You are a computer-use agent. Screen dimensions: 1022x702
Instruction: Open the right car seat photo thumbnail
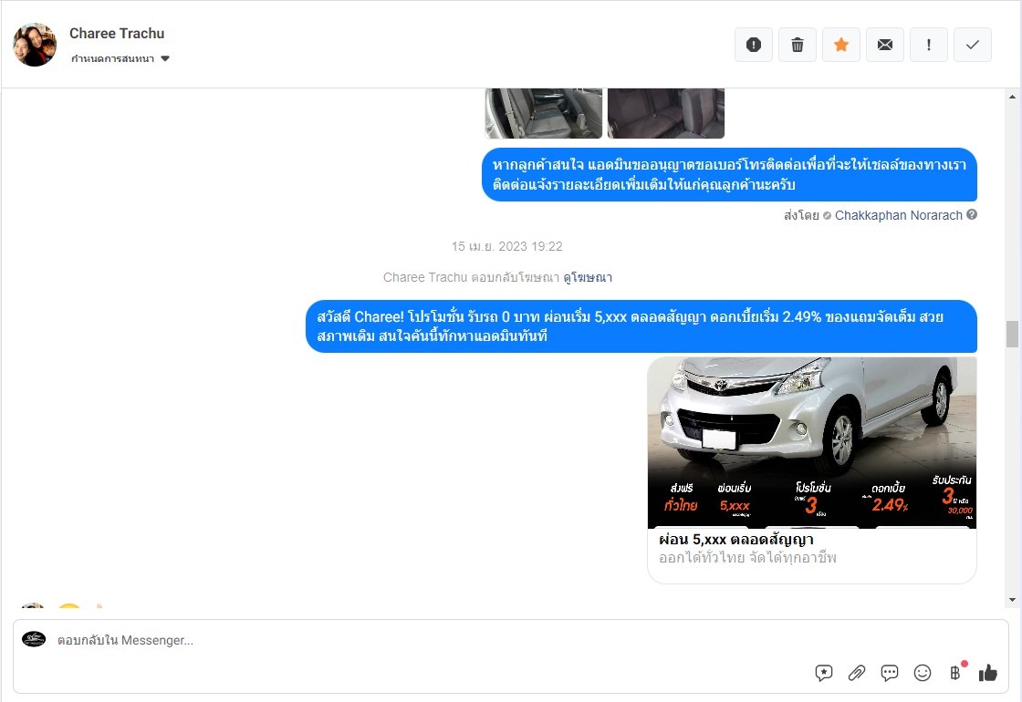click(665, 113)
